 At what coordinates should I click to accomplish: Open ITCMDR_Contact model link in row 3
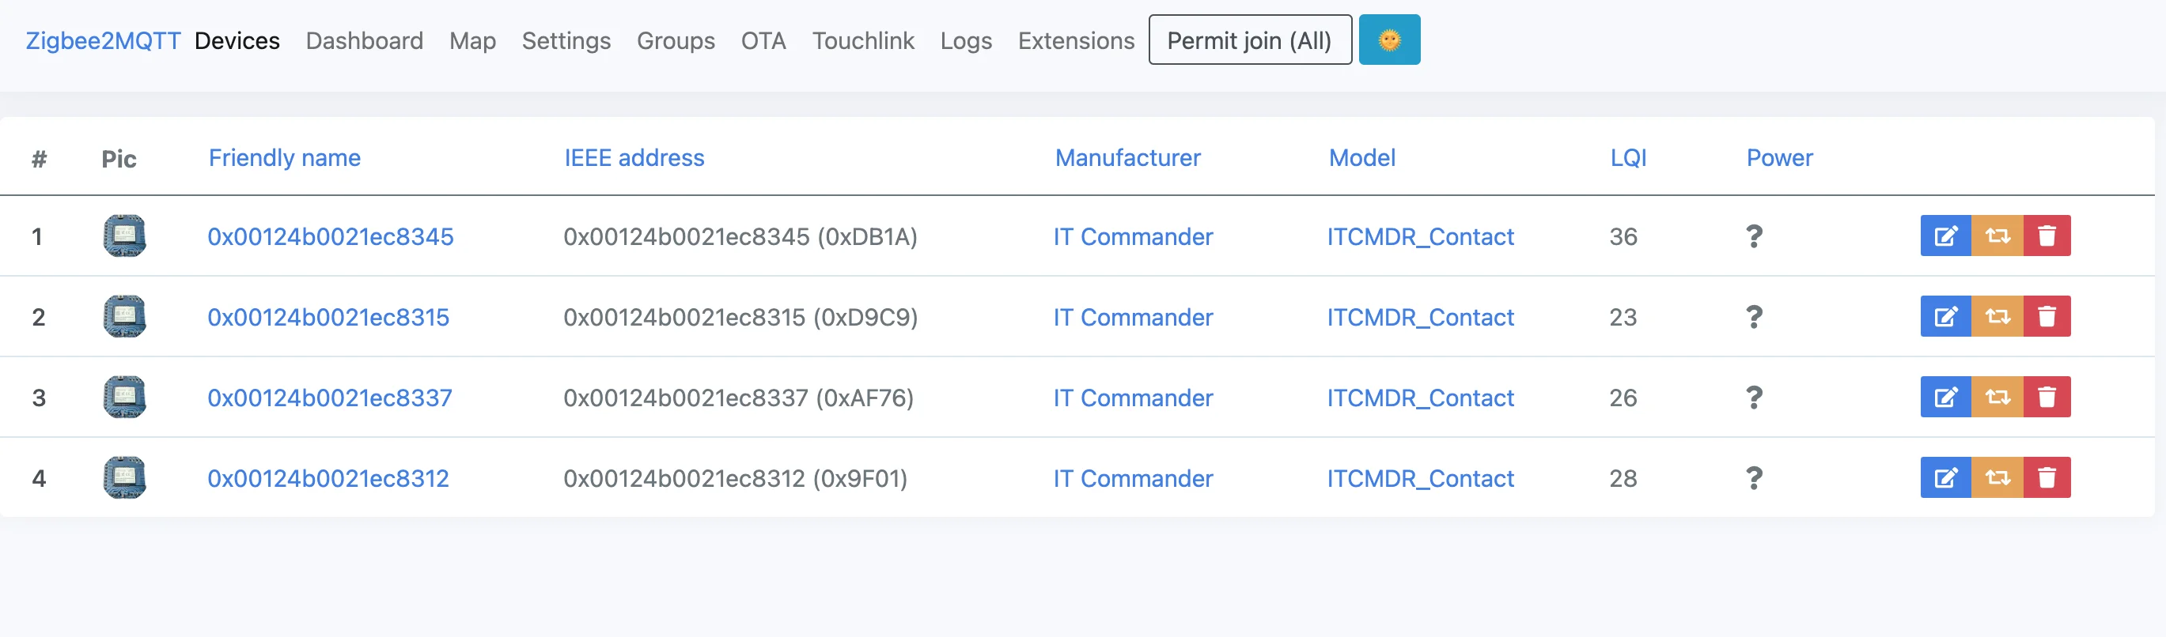tap(1420, 398)
